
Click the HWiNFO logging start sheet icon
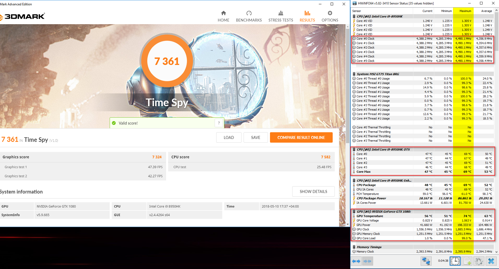click(467, 261)
